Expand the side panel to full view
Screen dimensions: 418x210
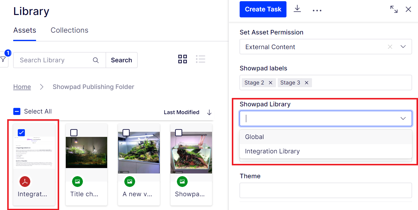(394, 9)
